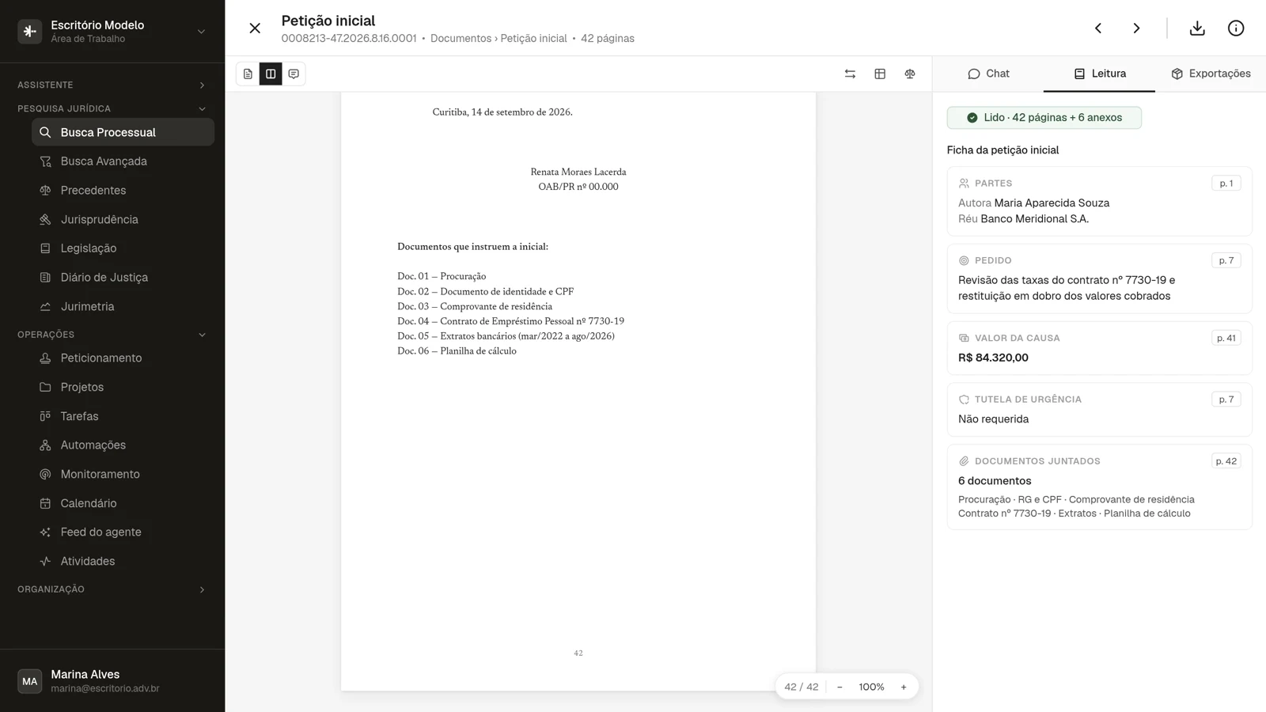Open Busca Avançada in sidebar
Image resolution: width=1266 pixels, height=712 pixels.
[123, 161]
